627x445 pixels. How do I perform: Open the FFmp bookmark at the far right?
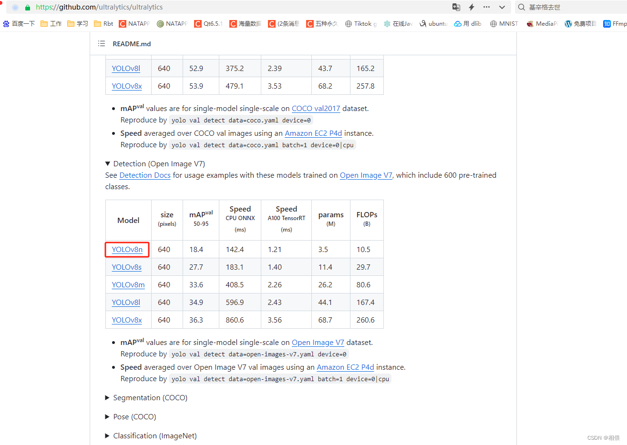pyautogui.click(x=615, y=23)
